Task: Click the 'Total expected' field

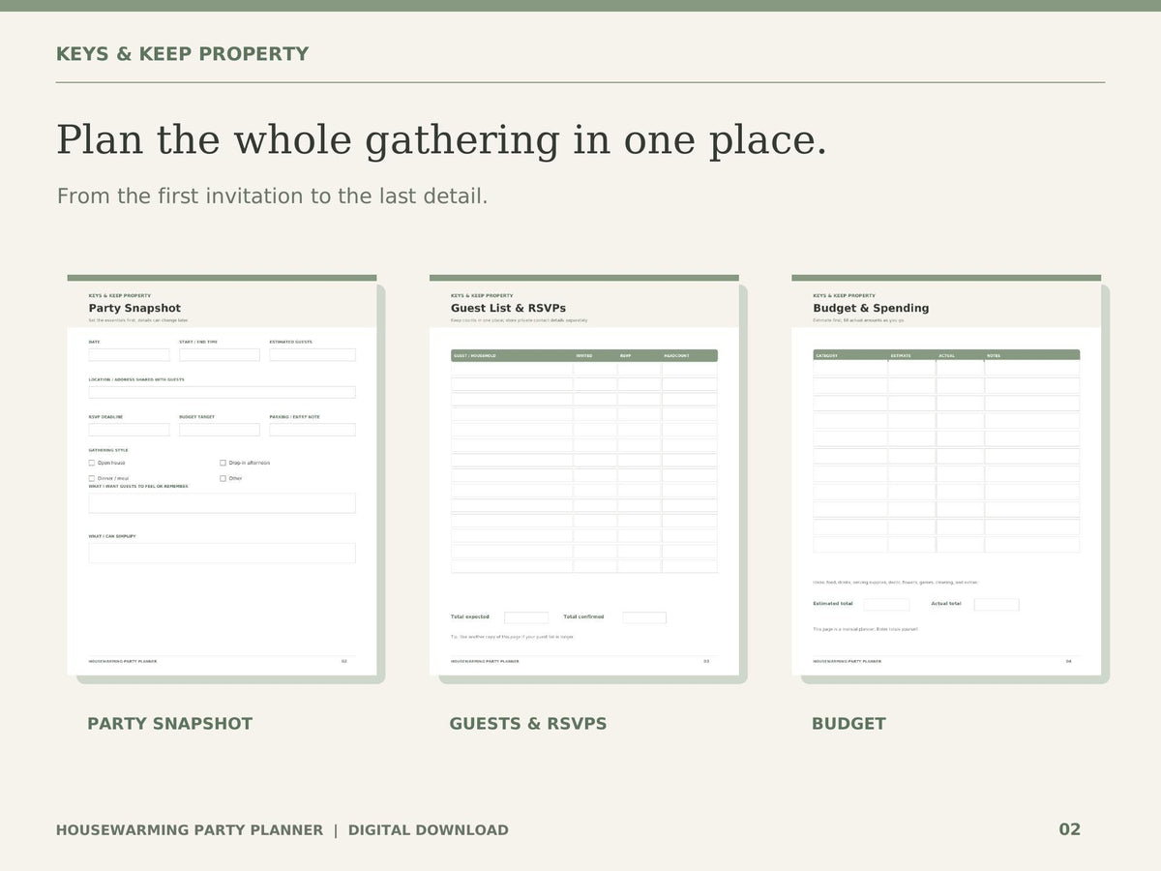Action: click(x=526, y=617)
